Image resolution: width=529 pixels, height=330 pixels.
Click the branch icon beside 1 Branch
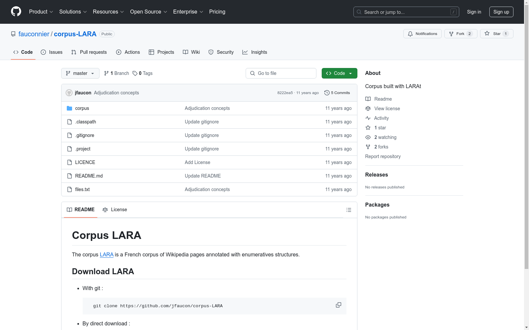tap(106, 73)
